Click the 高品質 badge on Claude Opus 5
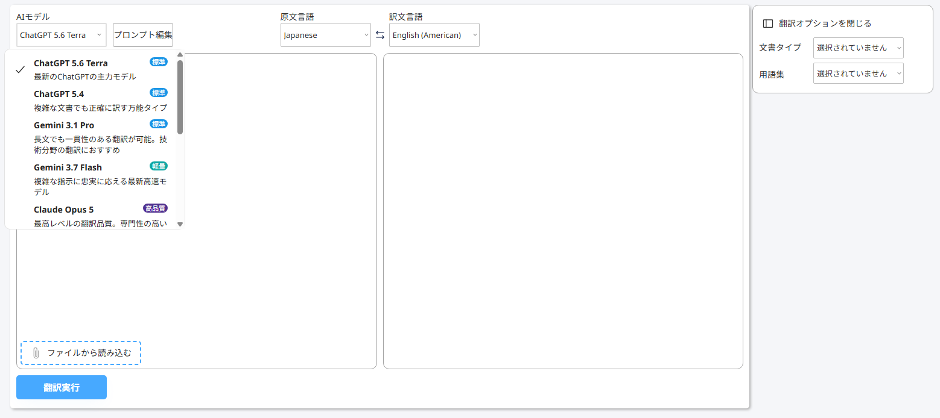940x418 pixels. (155, 208)
